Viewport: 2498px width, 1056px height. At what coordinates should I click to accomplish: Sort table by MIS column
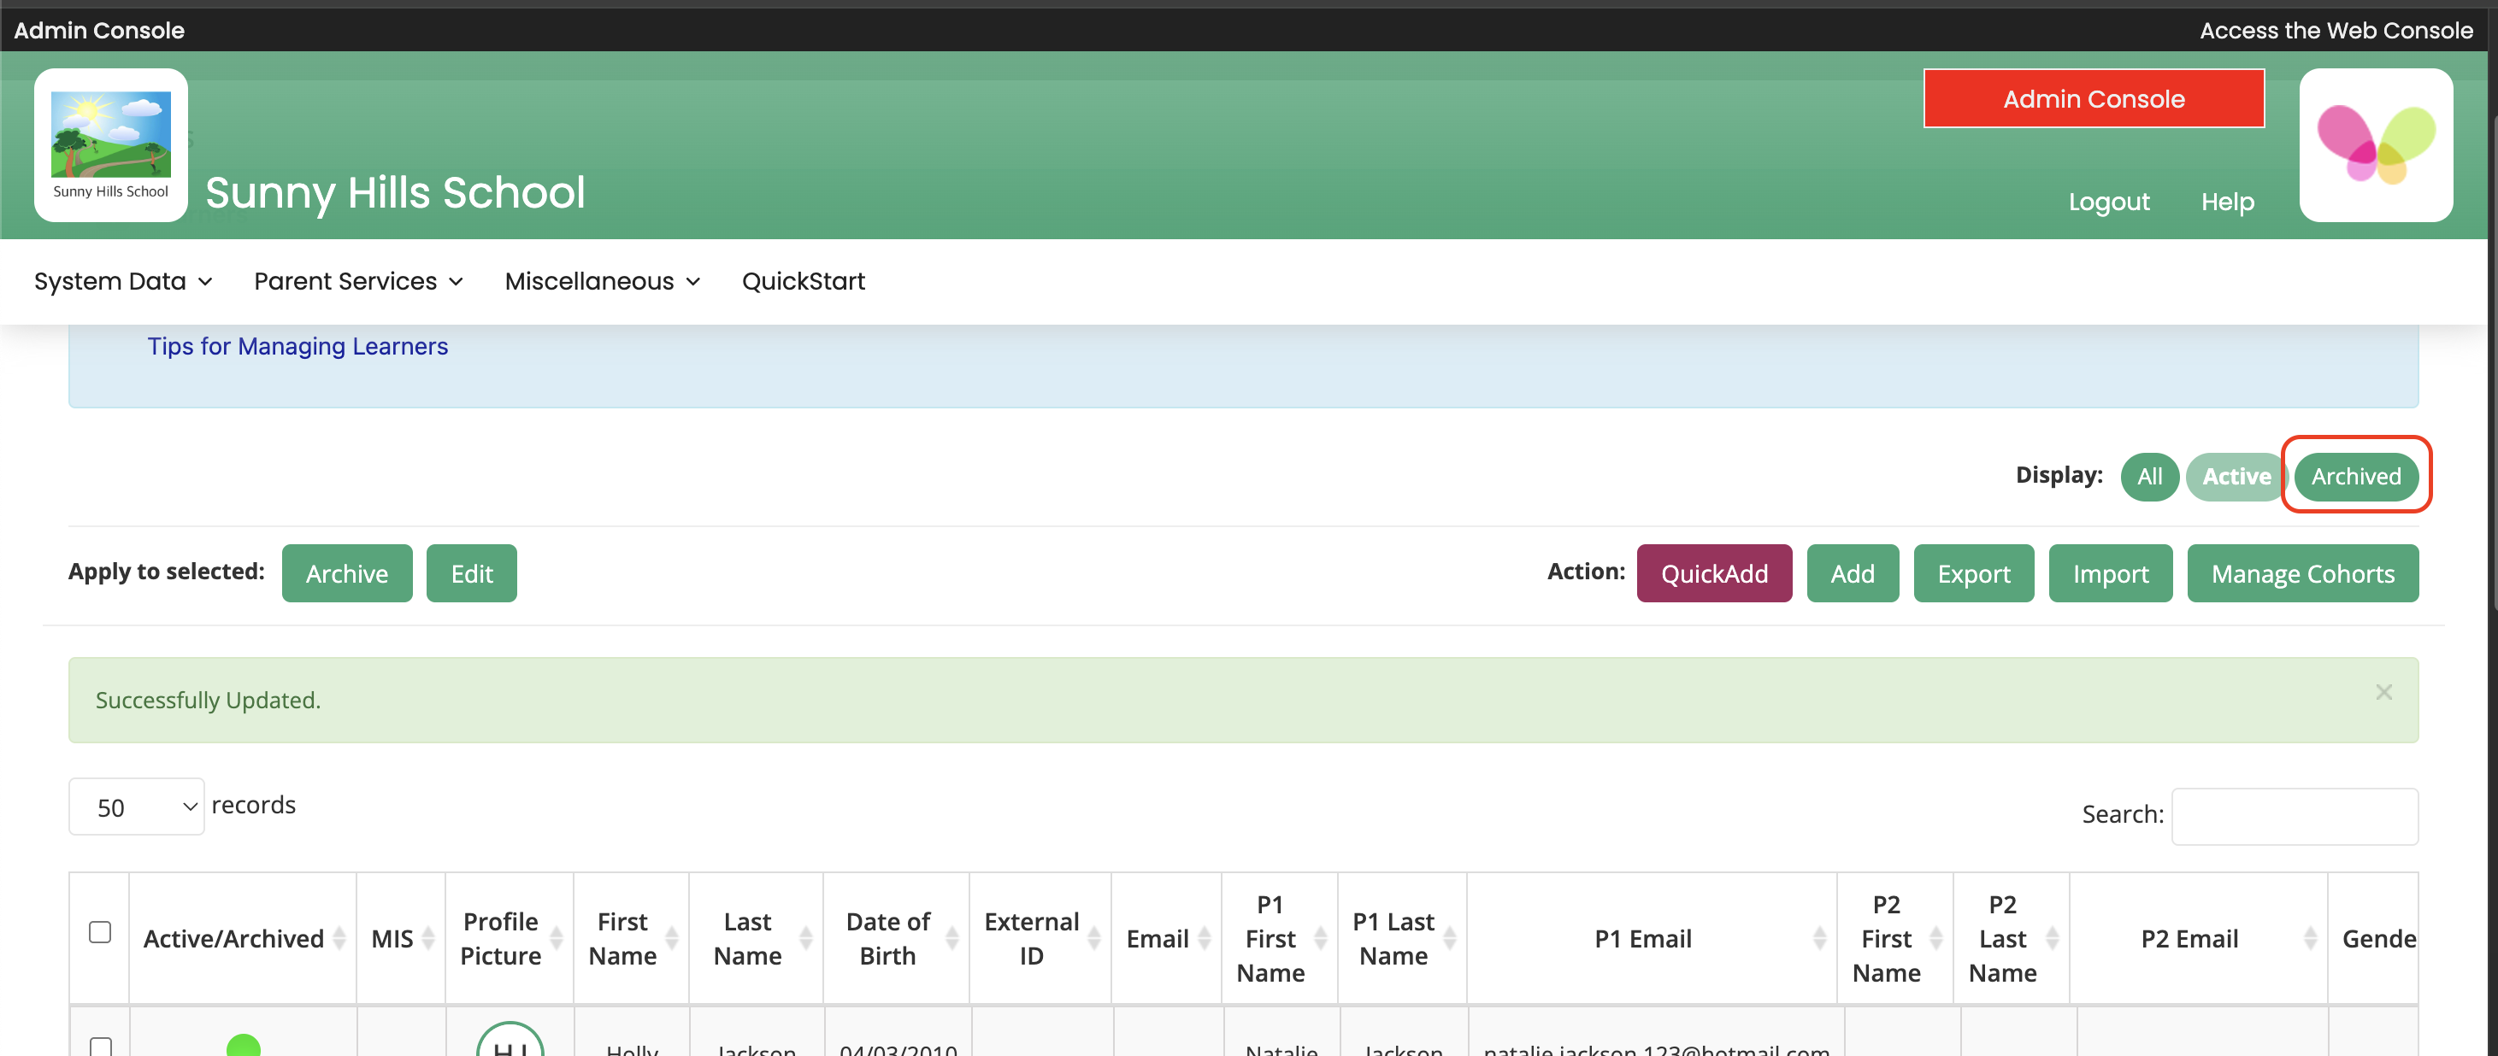[x=427, y=938]
